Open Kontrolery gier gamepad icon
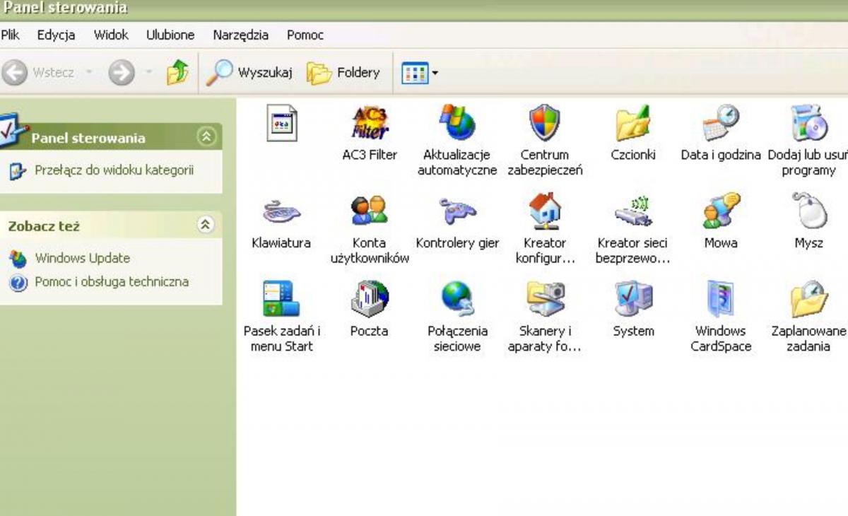 pyautogui.click(x=457, y=211)
